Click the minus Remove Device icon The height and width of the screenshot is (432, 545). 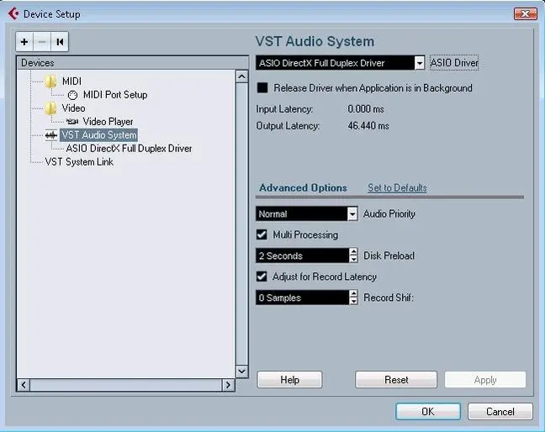tap(41, 41)
